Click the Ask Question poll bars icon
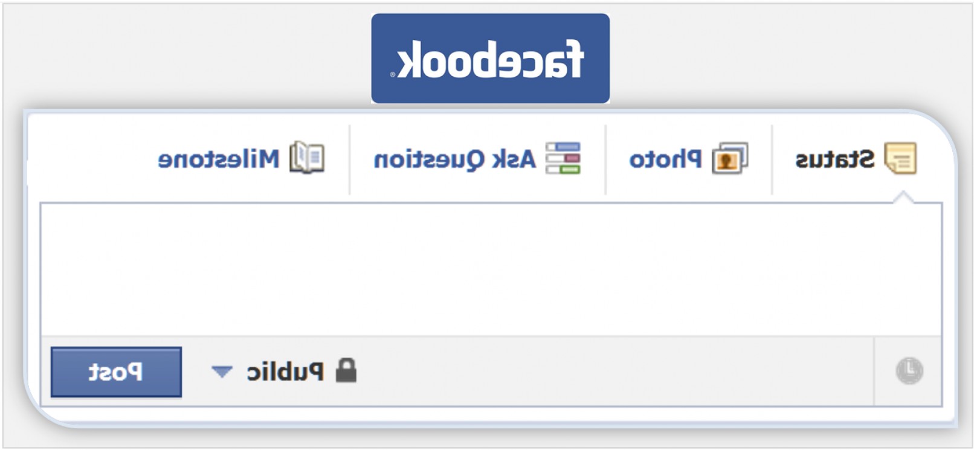 (563, 158)
